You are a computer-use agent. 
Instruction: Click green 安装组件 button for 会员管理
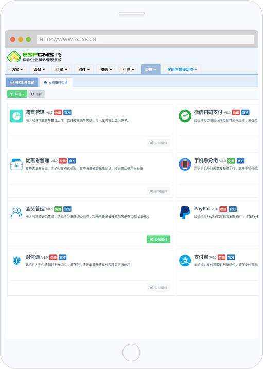pos(159,239)
